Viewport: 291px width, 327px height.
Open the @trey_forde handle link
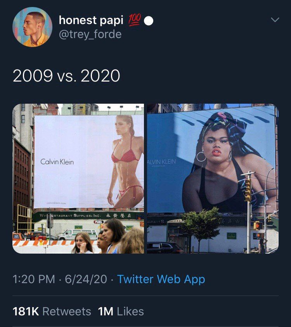tap(90, 35)
